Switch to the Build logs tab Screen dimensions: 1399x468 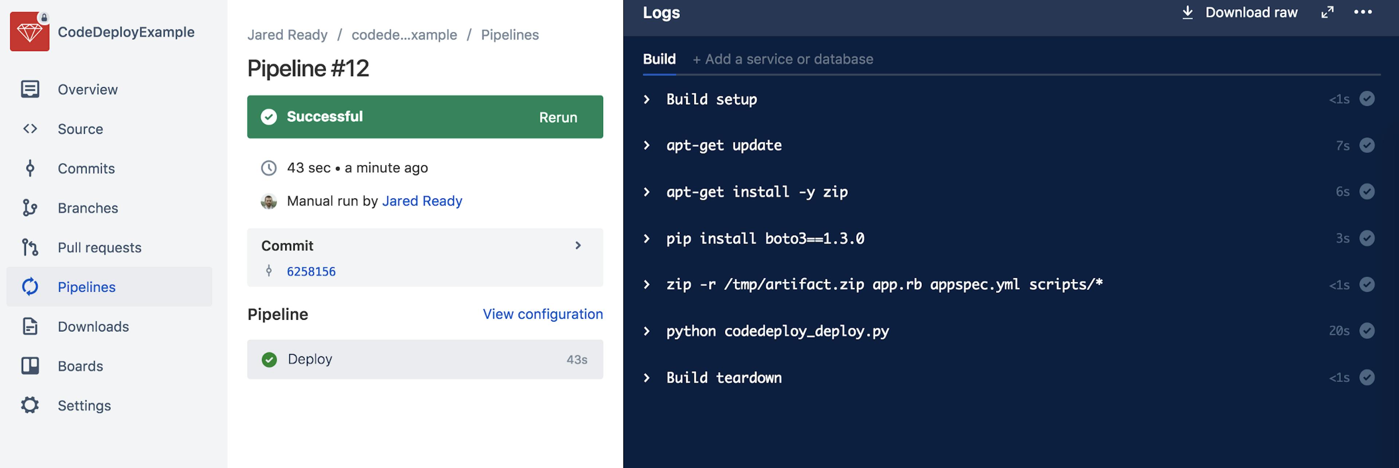(659, 59)
